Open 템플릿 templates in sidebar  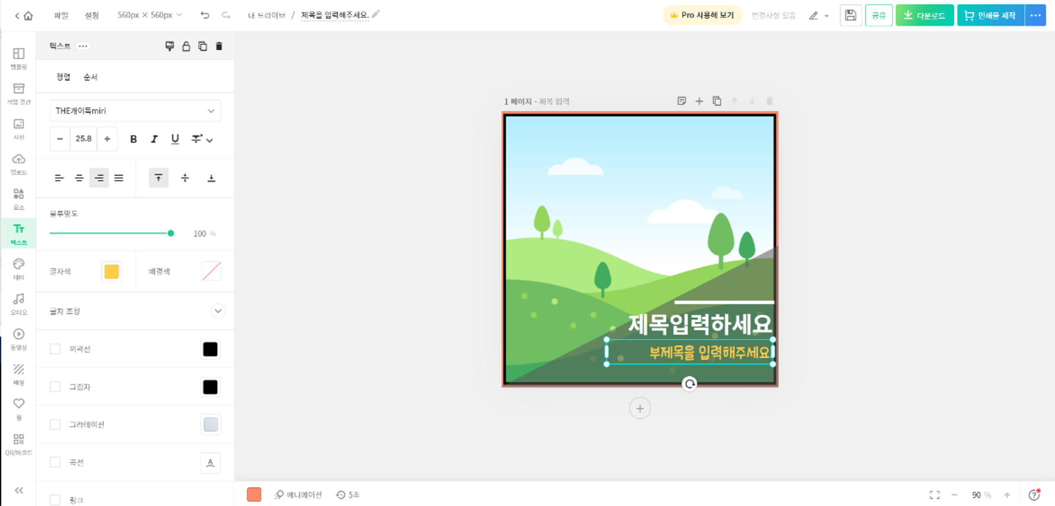(x=18, y=59)
